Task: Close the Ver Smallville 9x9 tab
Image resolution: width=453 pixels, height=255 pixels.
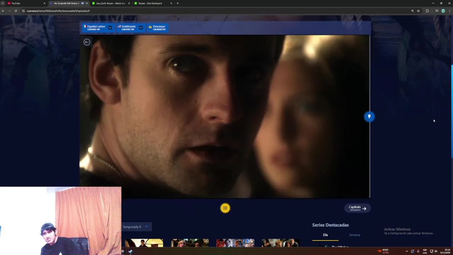Action: pos(87,3)
